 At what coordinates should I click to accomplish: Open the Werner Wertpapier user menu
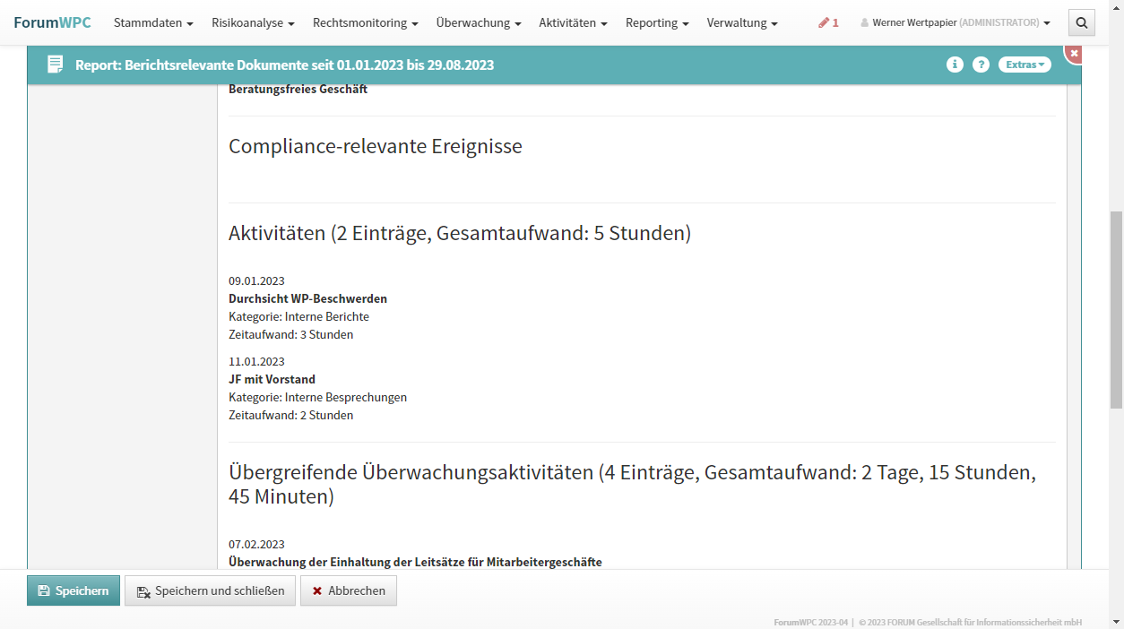coord(955,22)
